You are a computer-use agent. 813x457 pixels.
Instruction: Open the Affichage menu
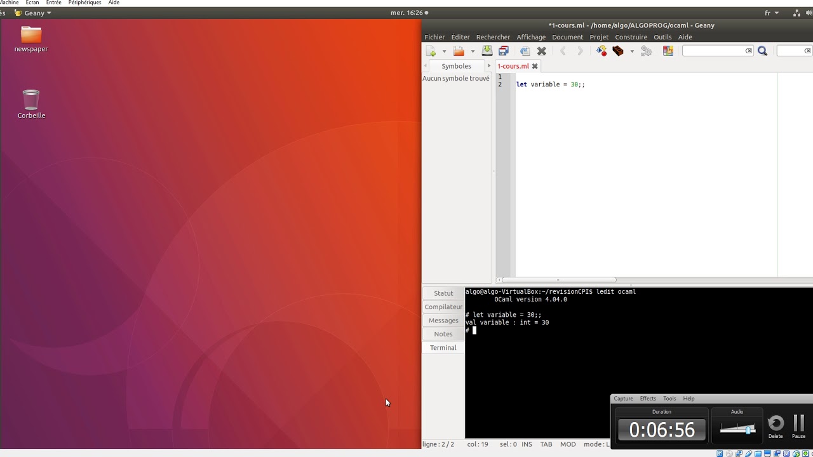531,37
